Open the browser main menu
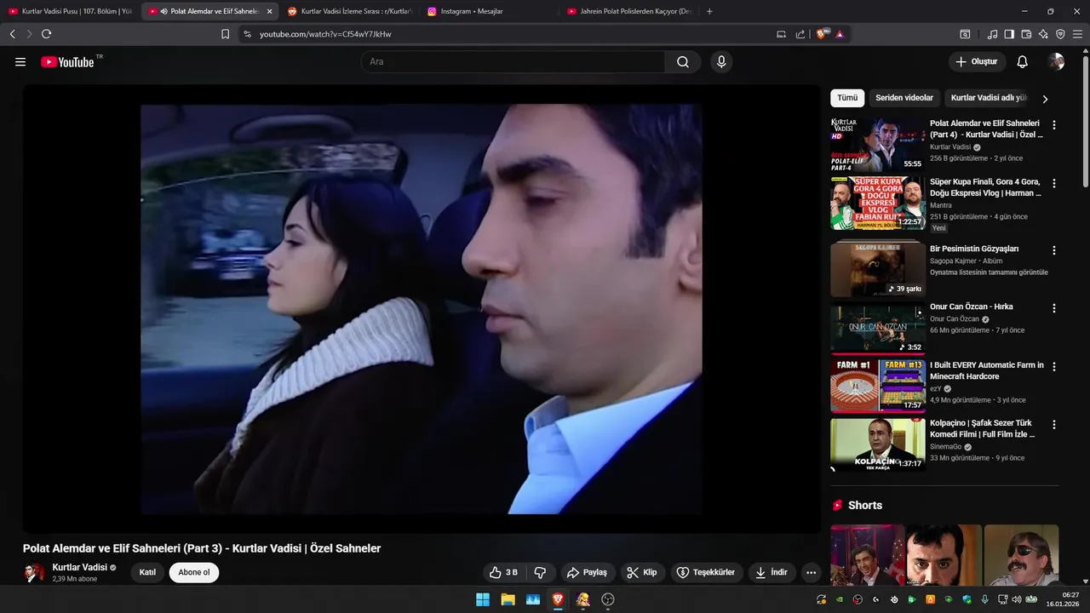Image resolution: width=1090 pixels, height=613 pixels. click(1077, 34)
